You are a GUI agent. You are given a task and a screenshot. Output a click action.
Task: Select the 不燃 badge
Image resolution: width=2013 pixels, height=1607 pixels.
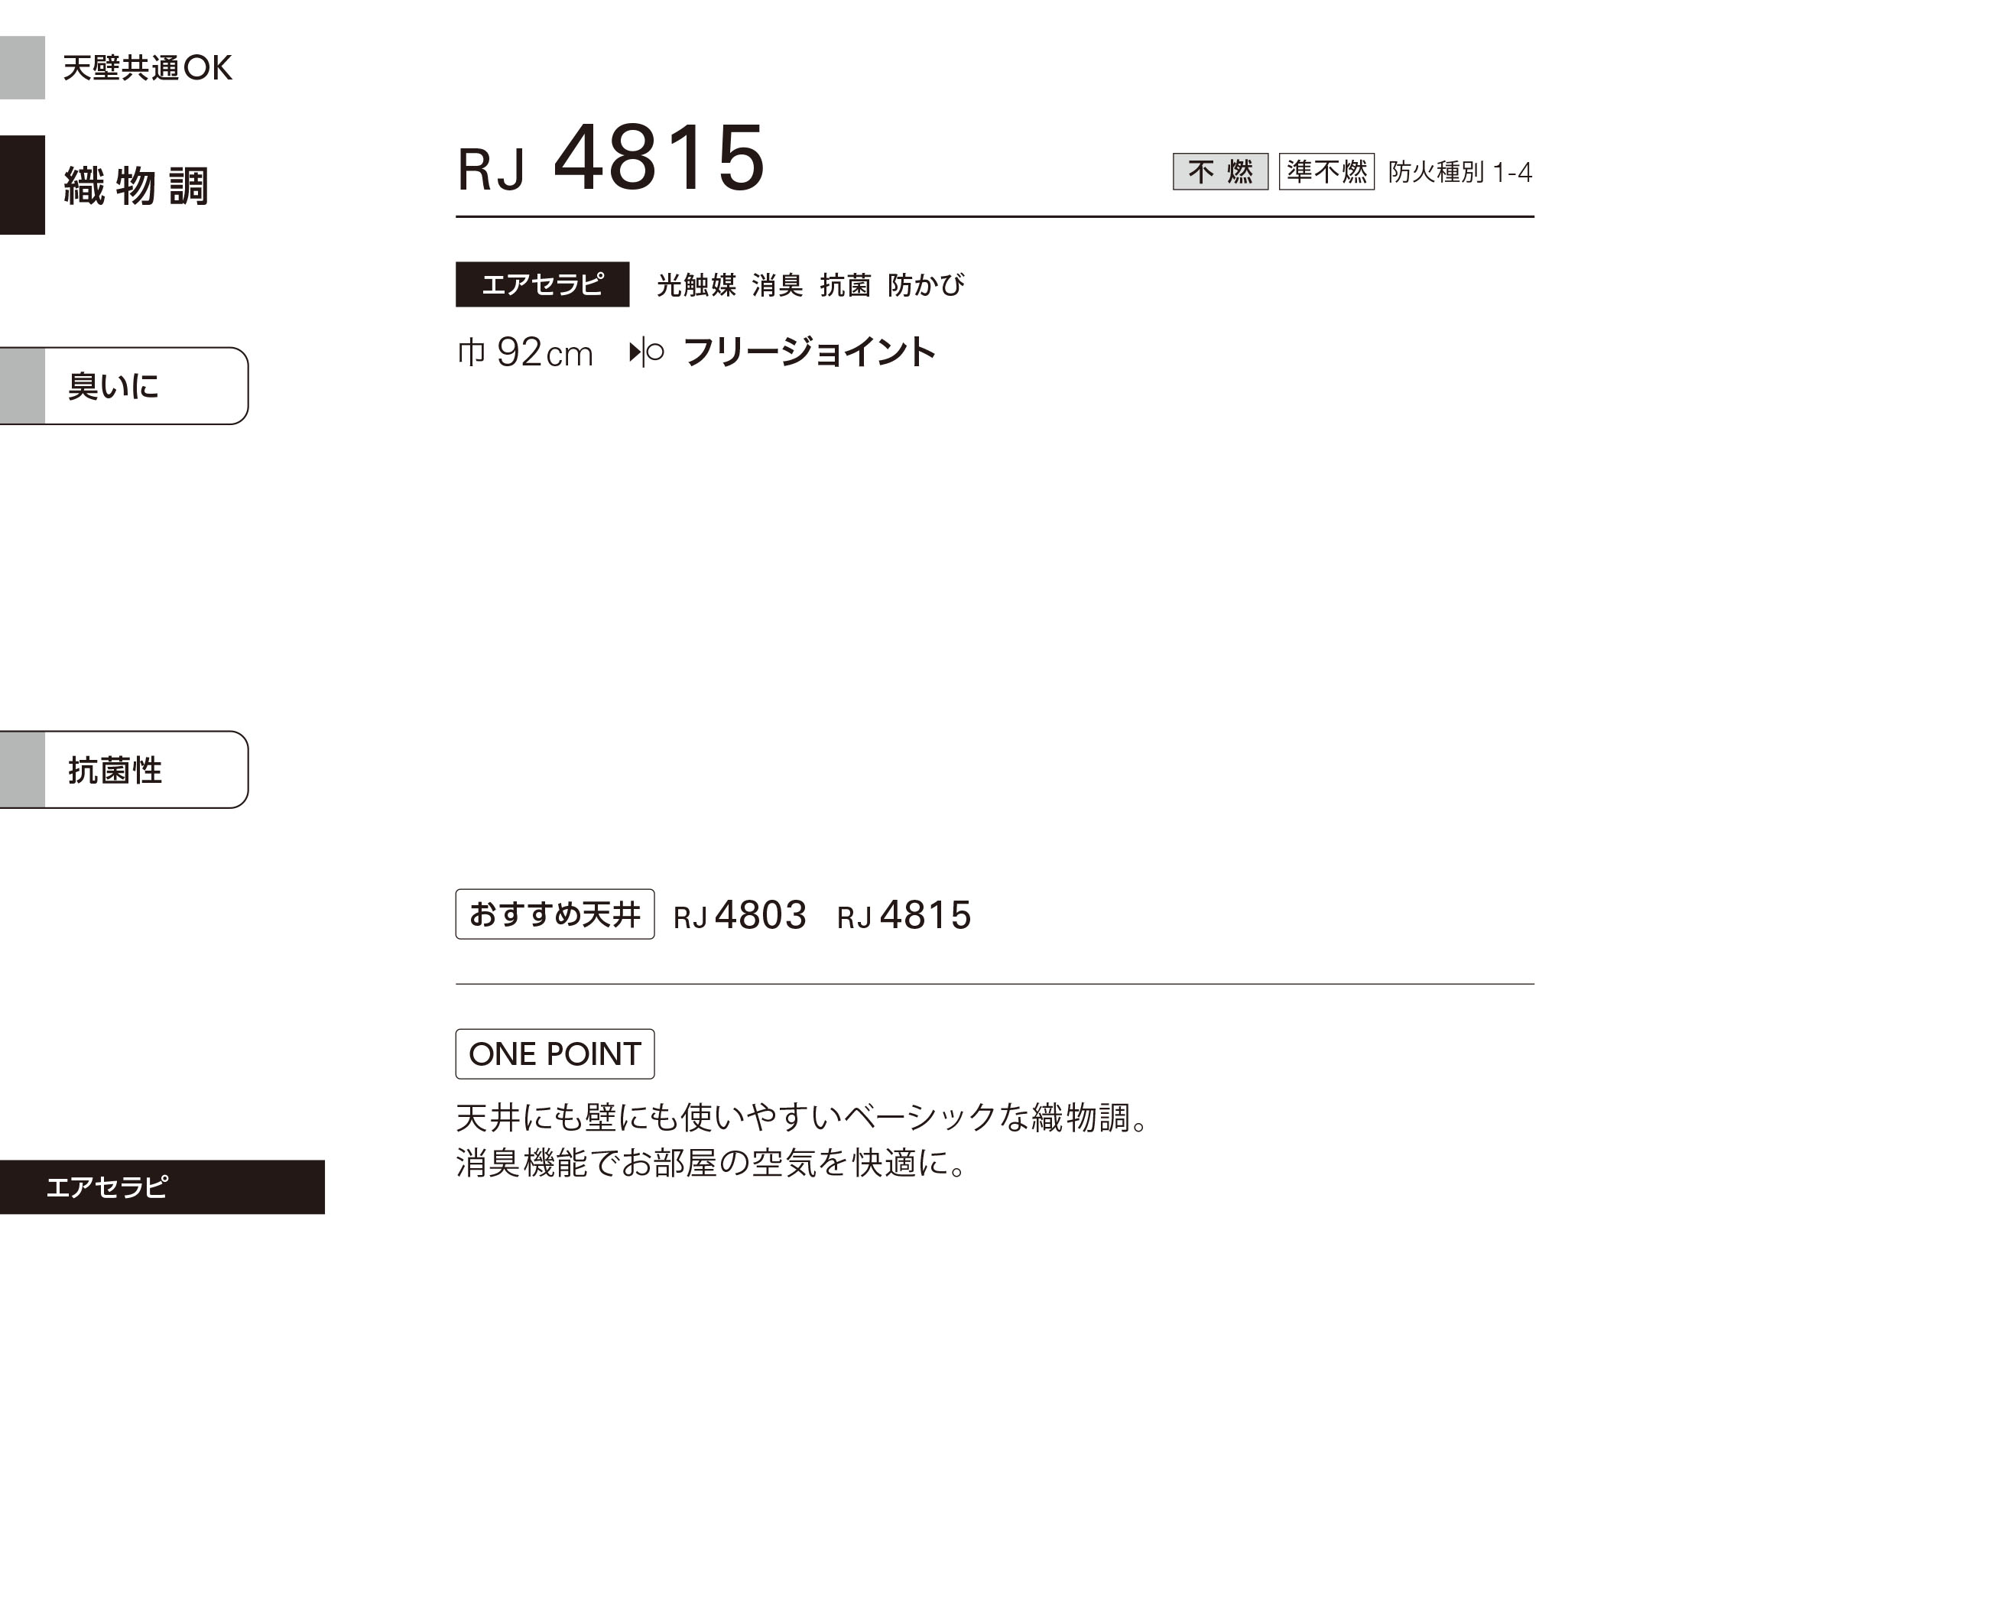pyautogui.click(x=1220, y=172)
